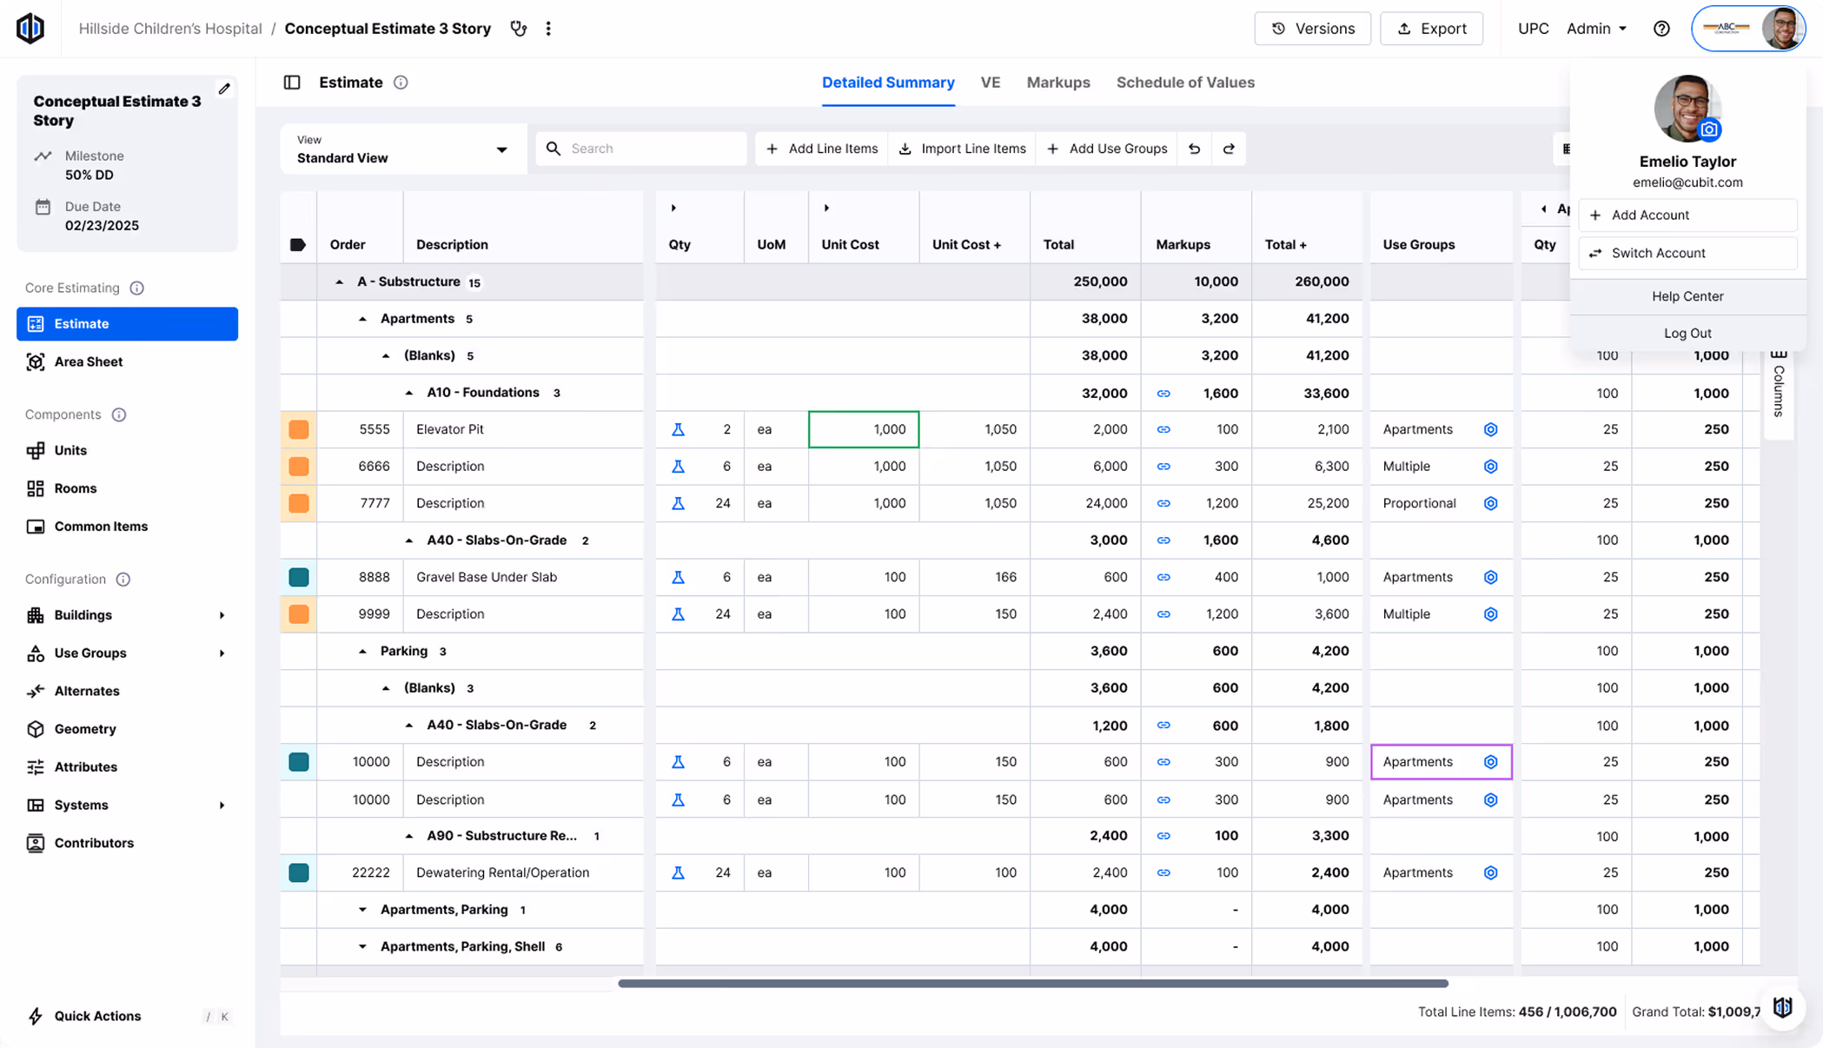1823x1048 pixels.
Task: Expand the Apartments, Parking, Shell group
Action: [x=362, y=946]
